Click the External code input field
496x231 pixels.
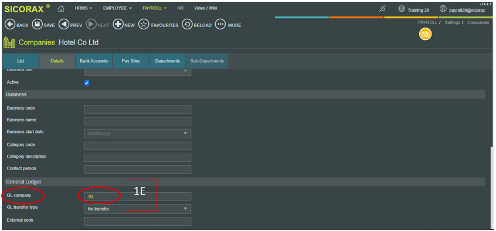coord(138,221)
